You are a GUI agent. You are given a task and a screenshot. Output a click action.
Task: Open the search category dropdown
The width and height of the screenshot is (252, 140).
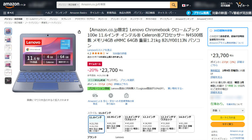(x=68, y=5)
